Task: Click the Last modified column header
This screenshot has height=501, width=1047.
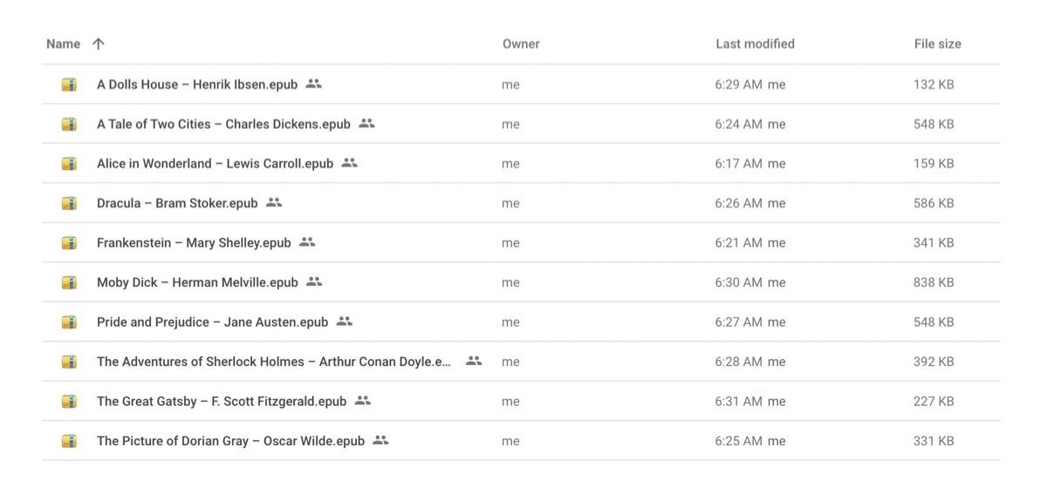Action: point(755,44)
